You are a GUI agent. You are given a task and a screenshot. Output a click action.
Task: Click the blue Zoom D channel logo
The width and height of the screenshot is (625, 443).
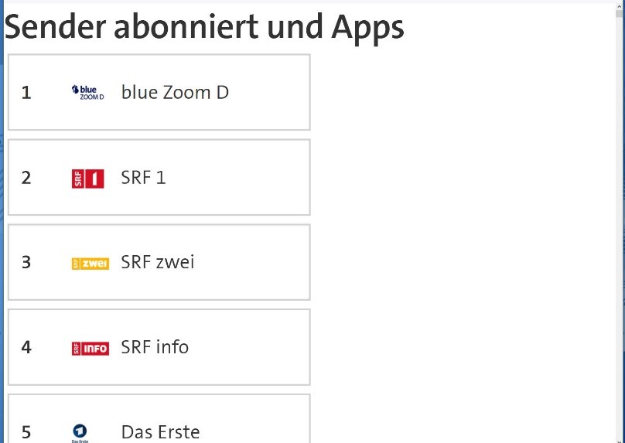[x=87, y=93]
